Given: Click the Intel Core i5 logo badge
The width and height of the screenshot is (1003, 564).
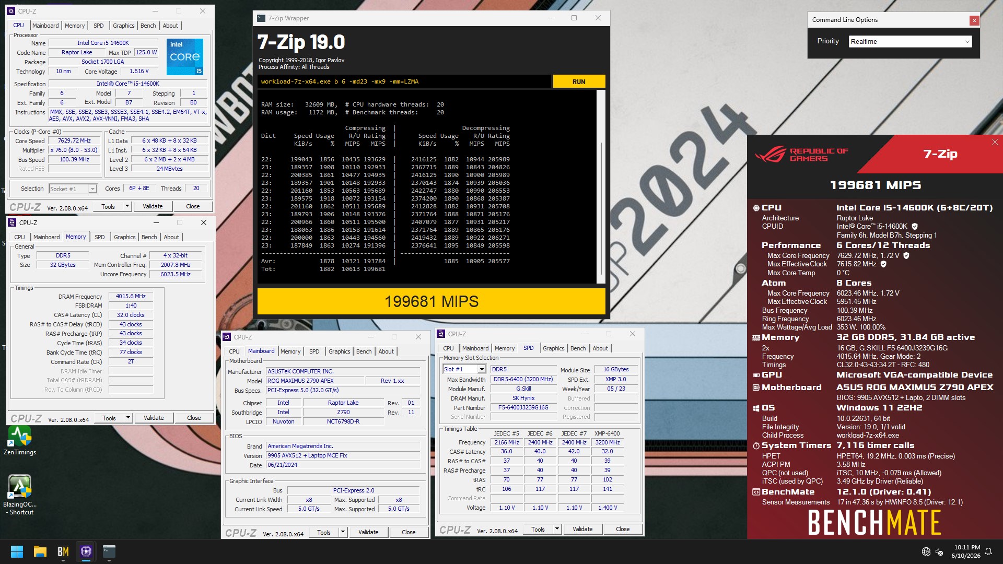Looking at the screenshot, I should pos(185,56).
